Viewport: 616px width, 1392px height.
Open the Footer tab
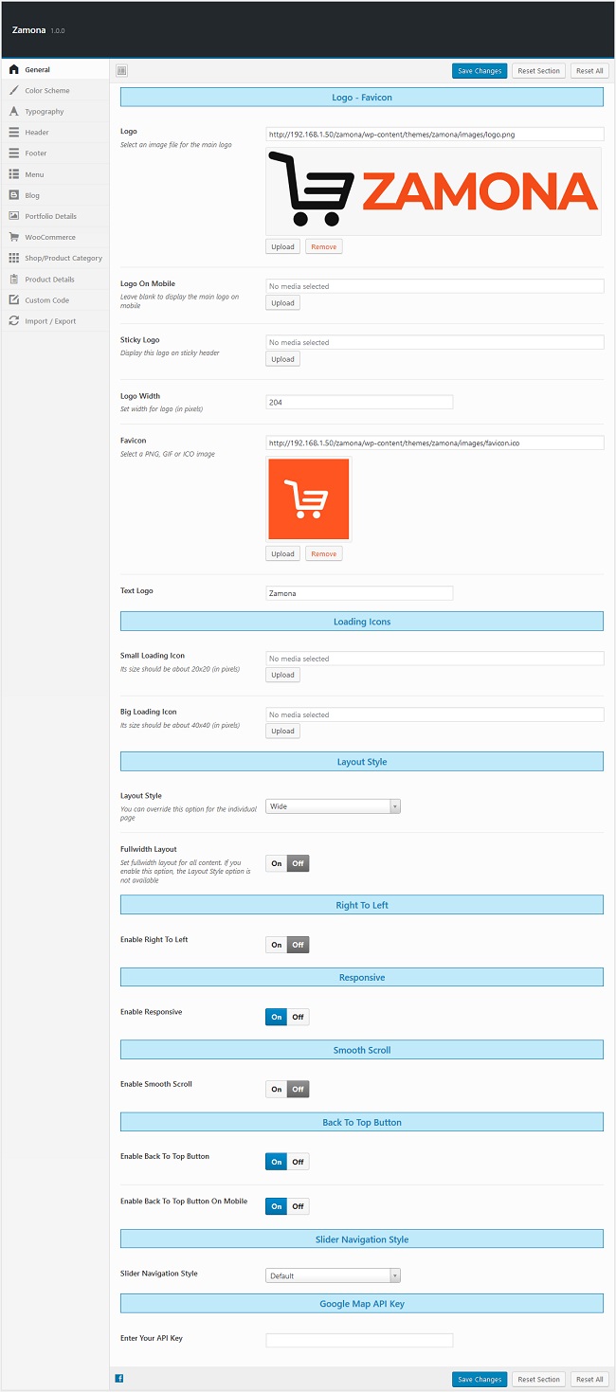pyautogui.click(x=55, y=153)
